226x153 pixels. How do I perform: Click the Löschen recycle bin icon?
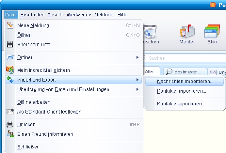coord(150,31)
